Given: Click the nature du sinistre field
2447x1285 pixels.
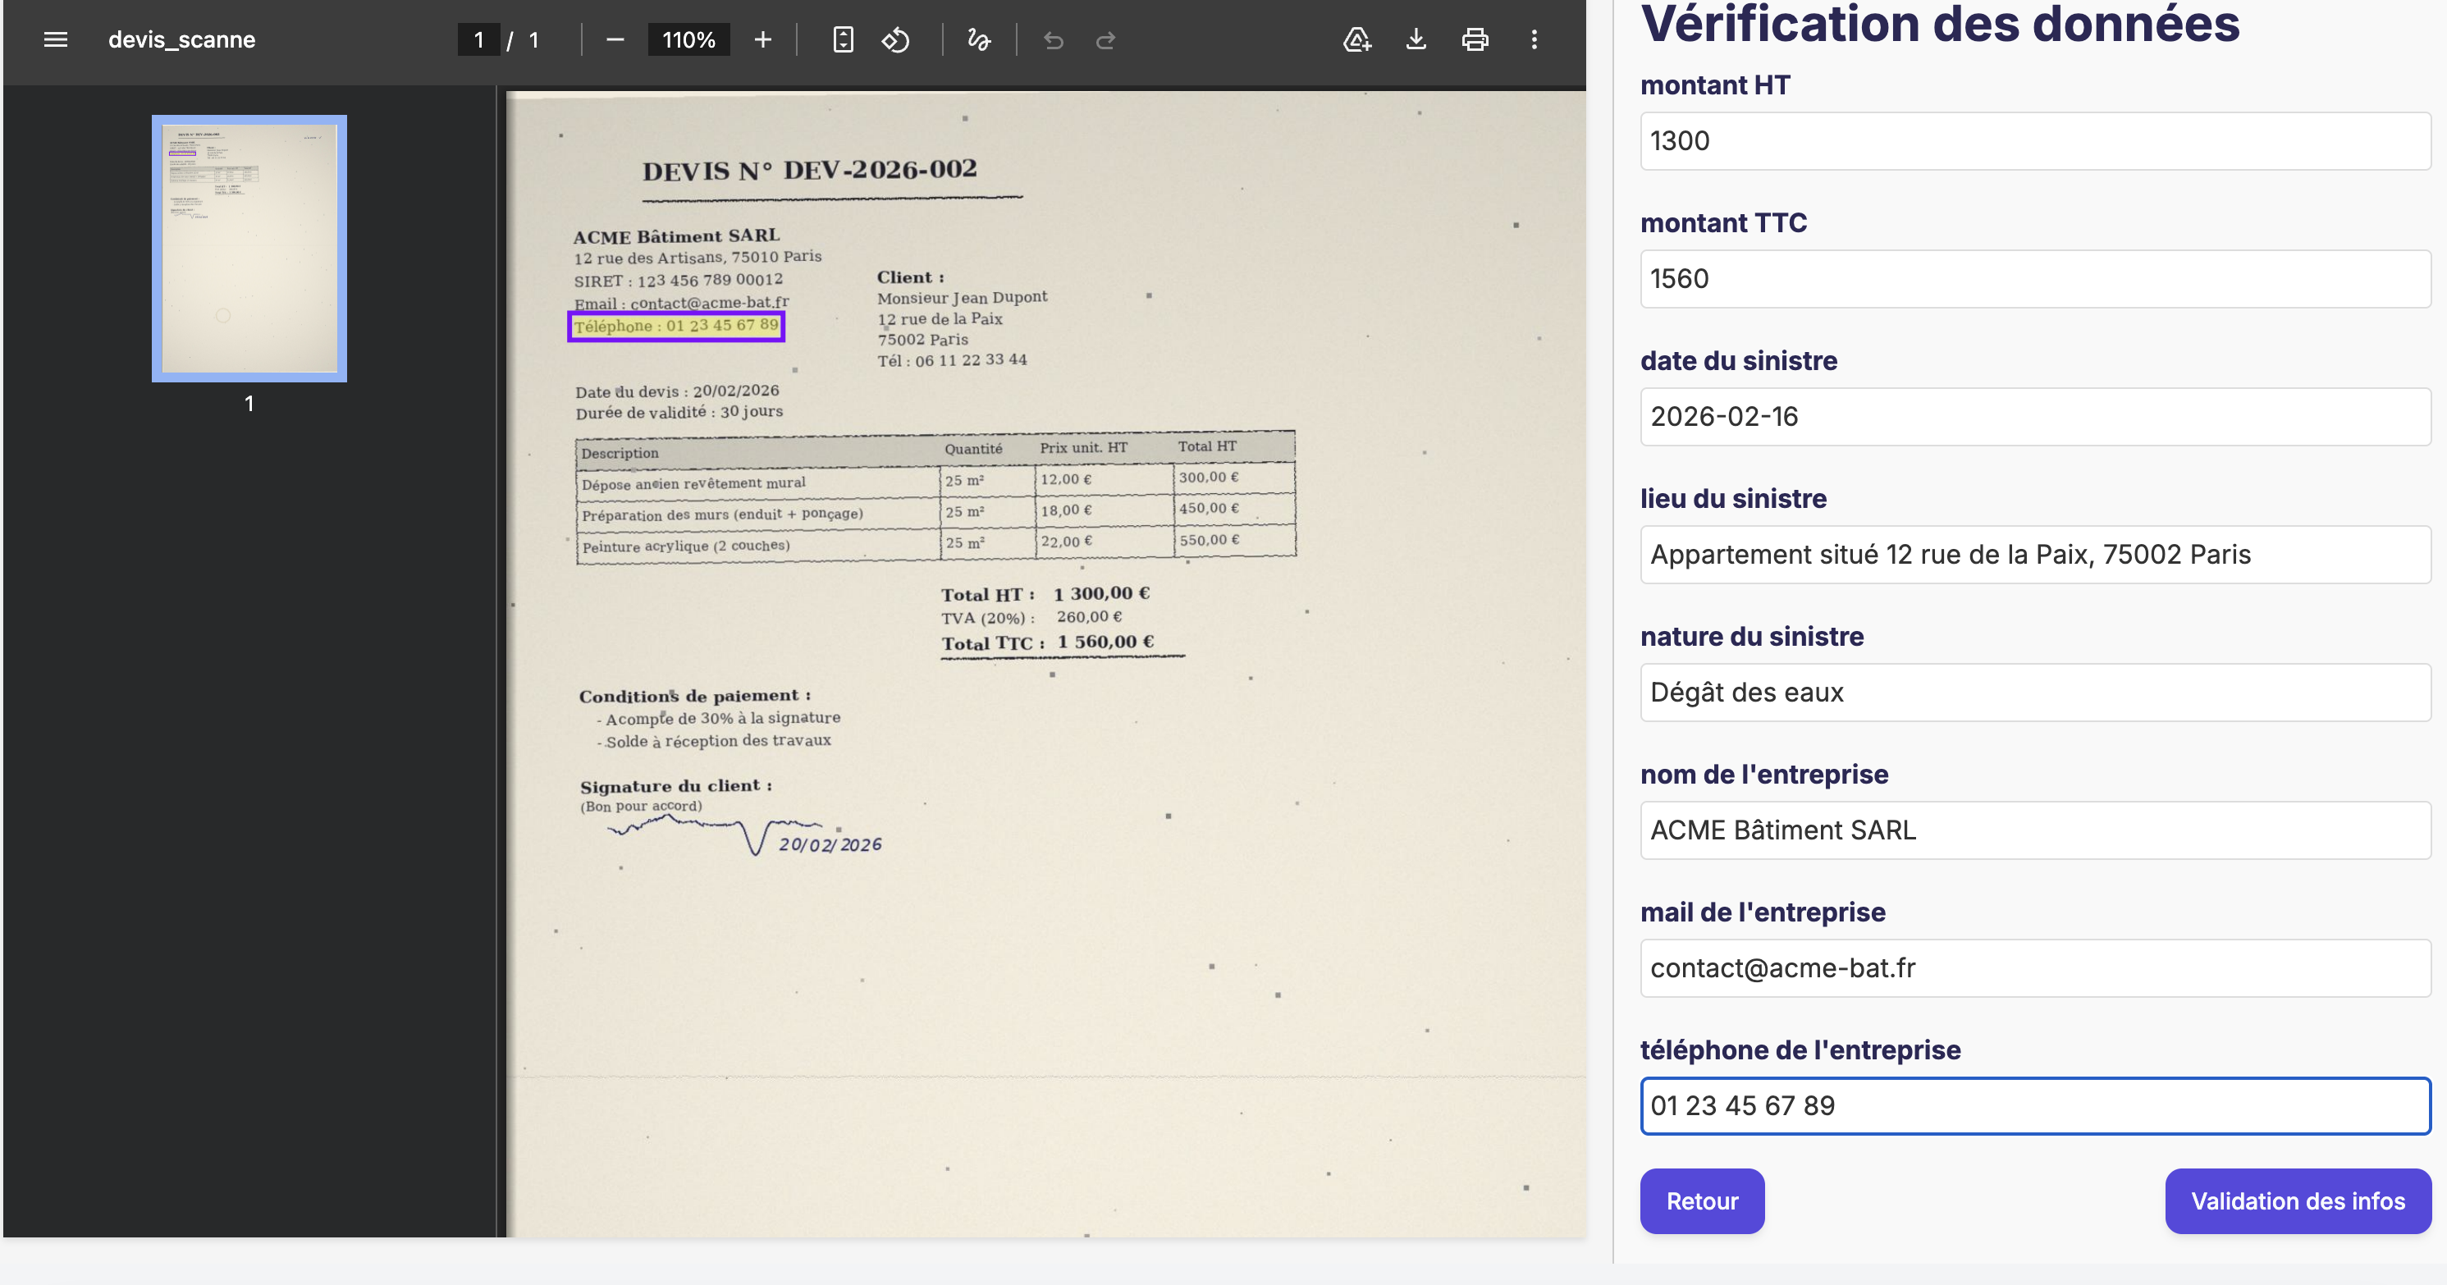Looking at the screenshot, I should [2035, 693].
